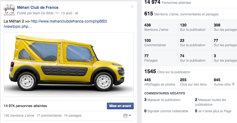
Task: View the 74 partages list
Action: pyautogui.click(x=73, y=116)
